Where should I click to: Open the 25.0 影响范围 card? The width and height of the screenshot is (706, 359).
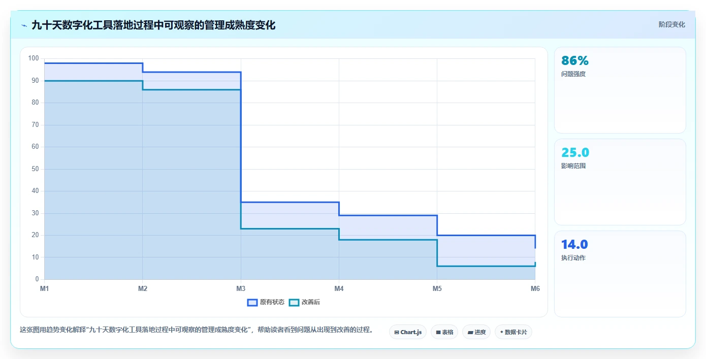(x=620, y=182)
